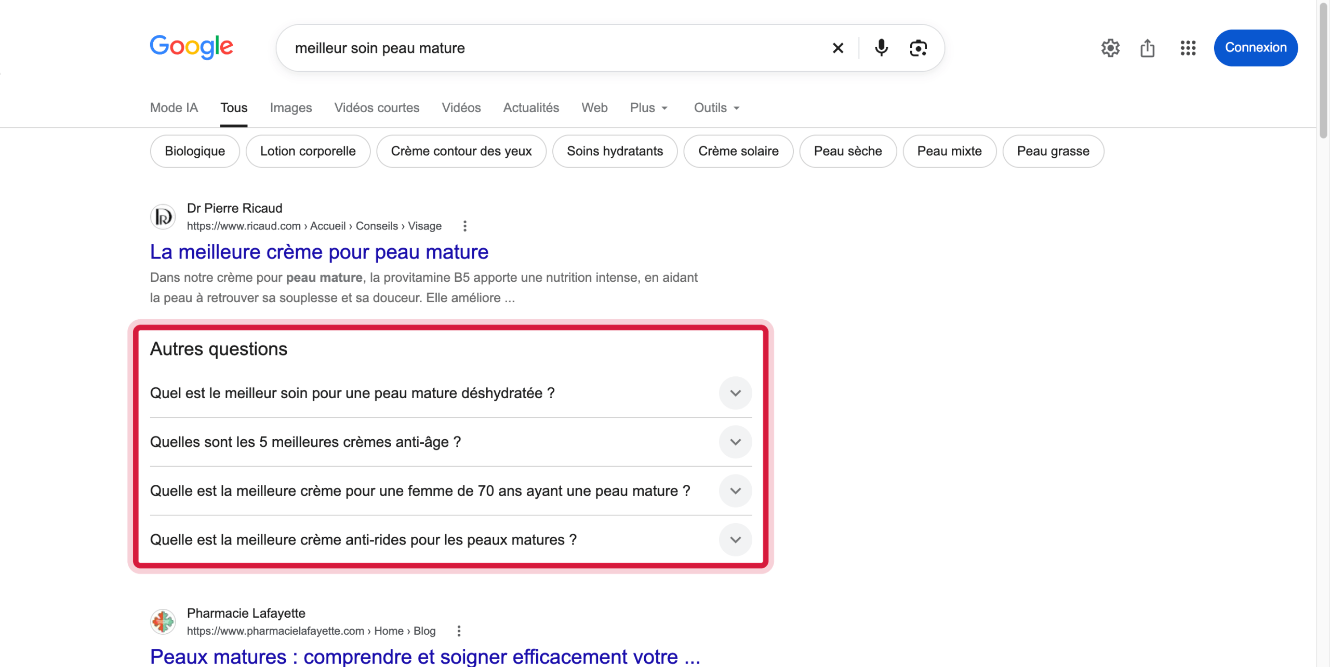
Task: Select the Images tab
Action: (290, 107)
